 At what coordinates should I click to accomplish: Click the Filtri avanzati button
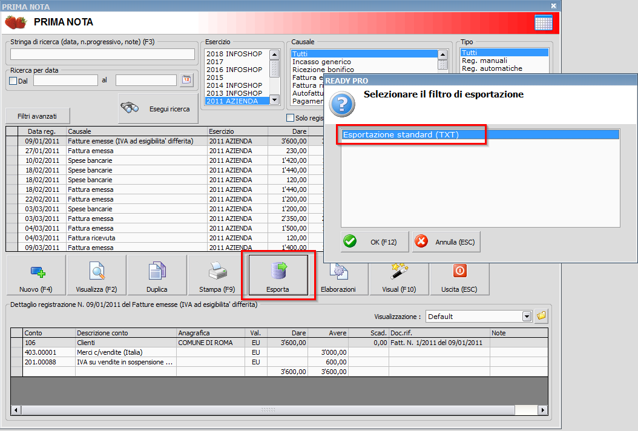coord(38,116)
